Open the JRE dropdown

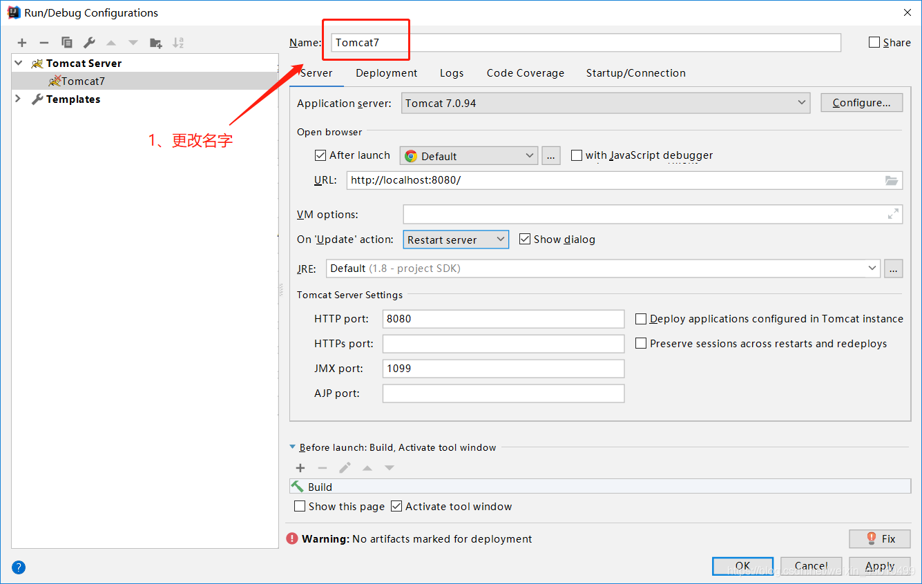(603, 269)
